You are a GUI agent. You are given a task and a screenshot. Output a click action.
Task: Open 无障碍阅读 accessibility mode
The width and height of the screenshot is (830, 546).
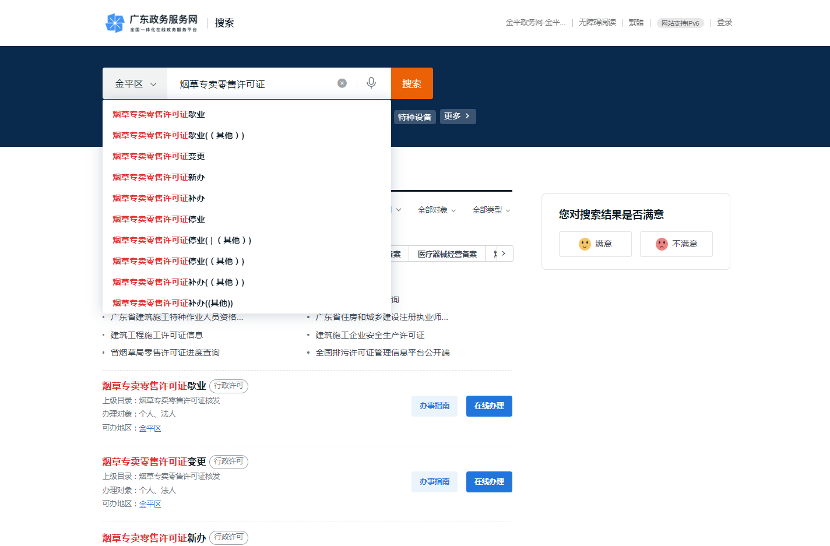(x=597, y=23)
